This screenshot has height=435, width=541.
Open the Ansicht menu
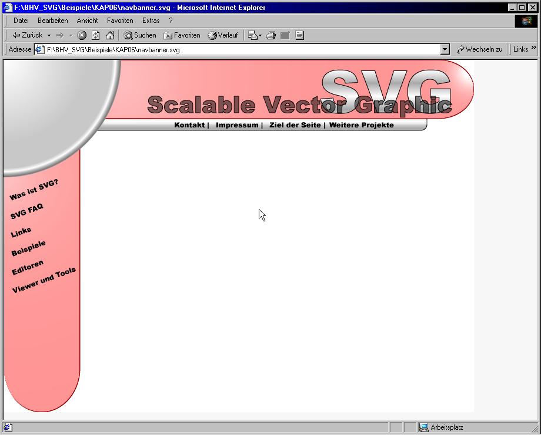click(x=87, y=21)
